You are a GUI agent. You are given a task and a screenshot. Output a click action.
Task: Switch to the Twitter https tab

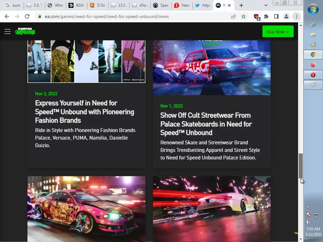[x=203, y=5]
